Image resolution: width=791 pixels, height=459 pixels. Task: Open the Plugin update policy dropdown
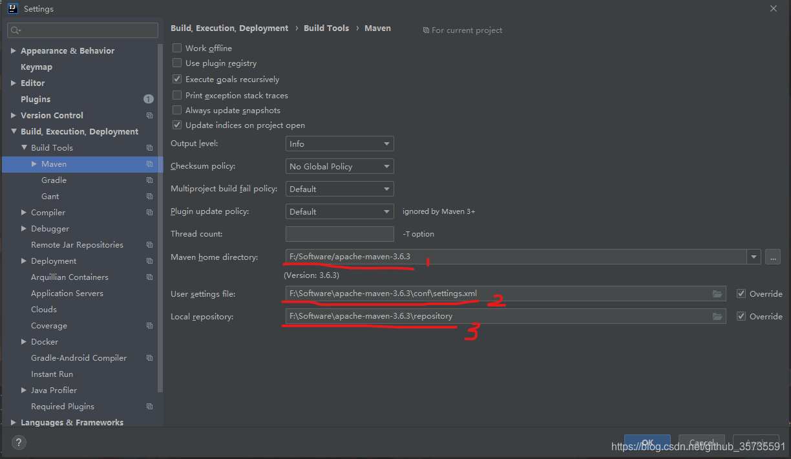click(x=340, y=211)
